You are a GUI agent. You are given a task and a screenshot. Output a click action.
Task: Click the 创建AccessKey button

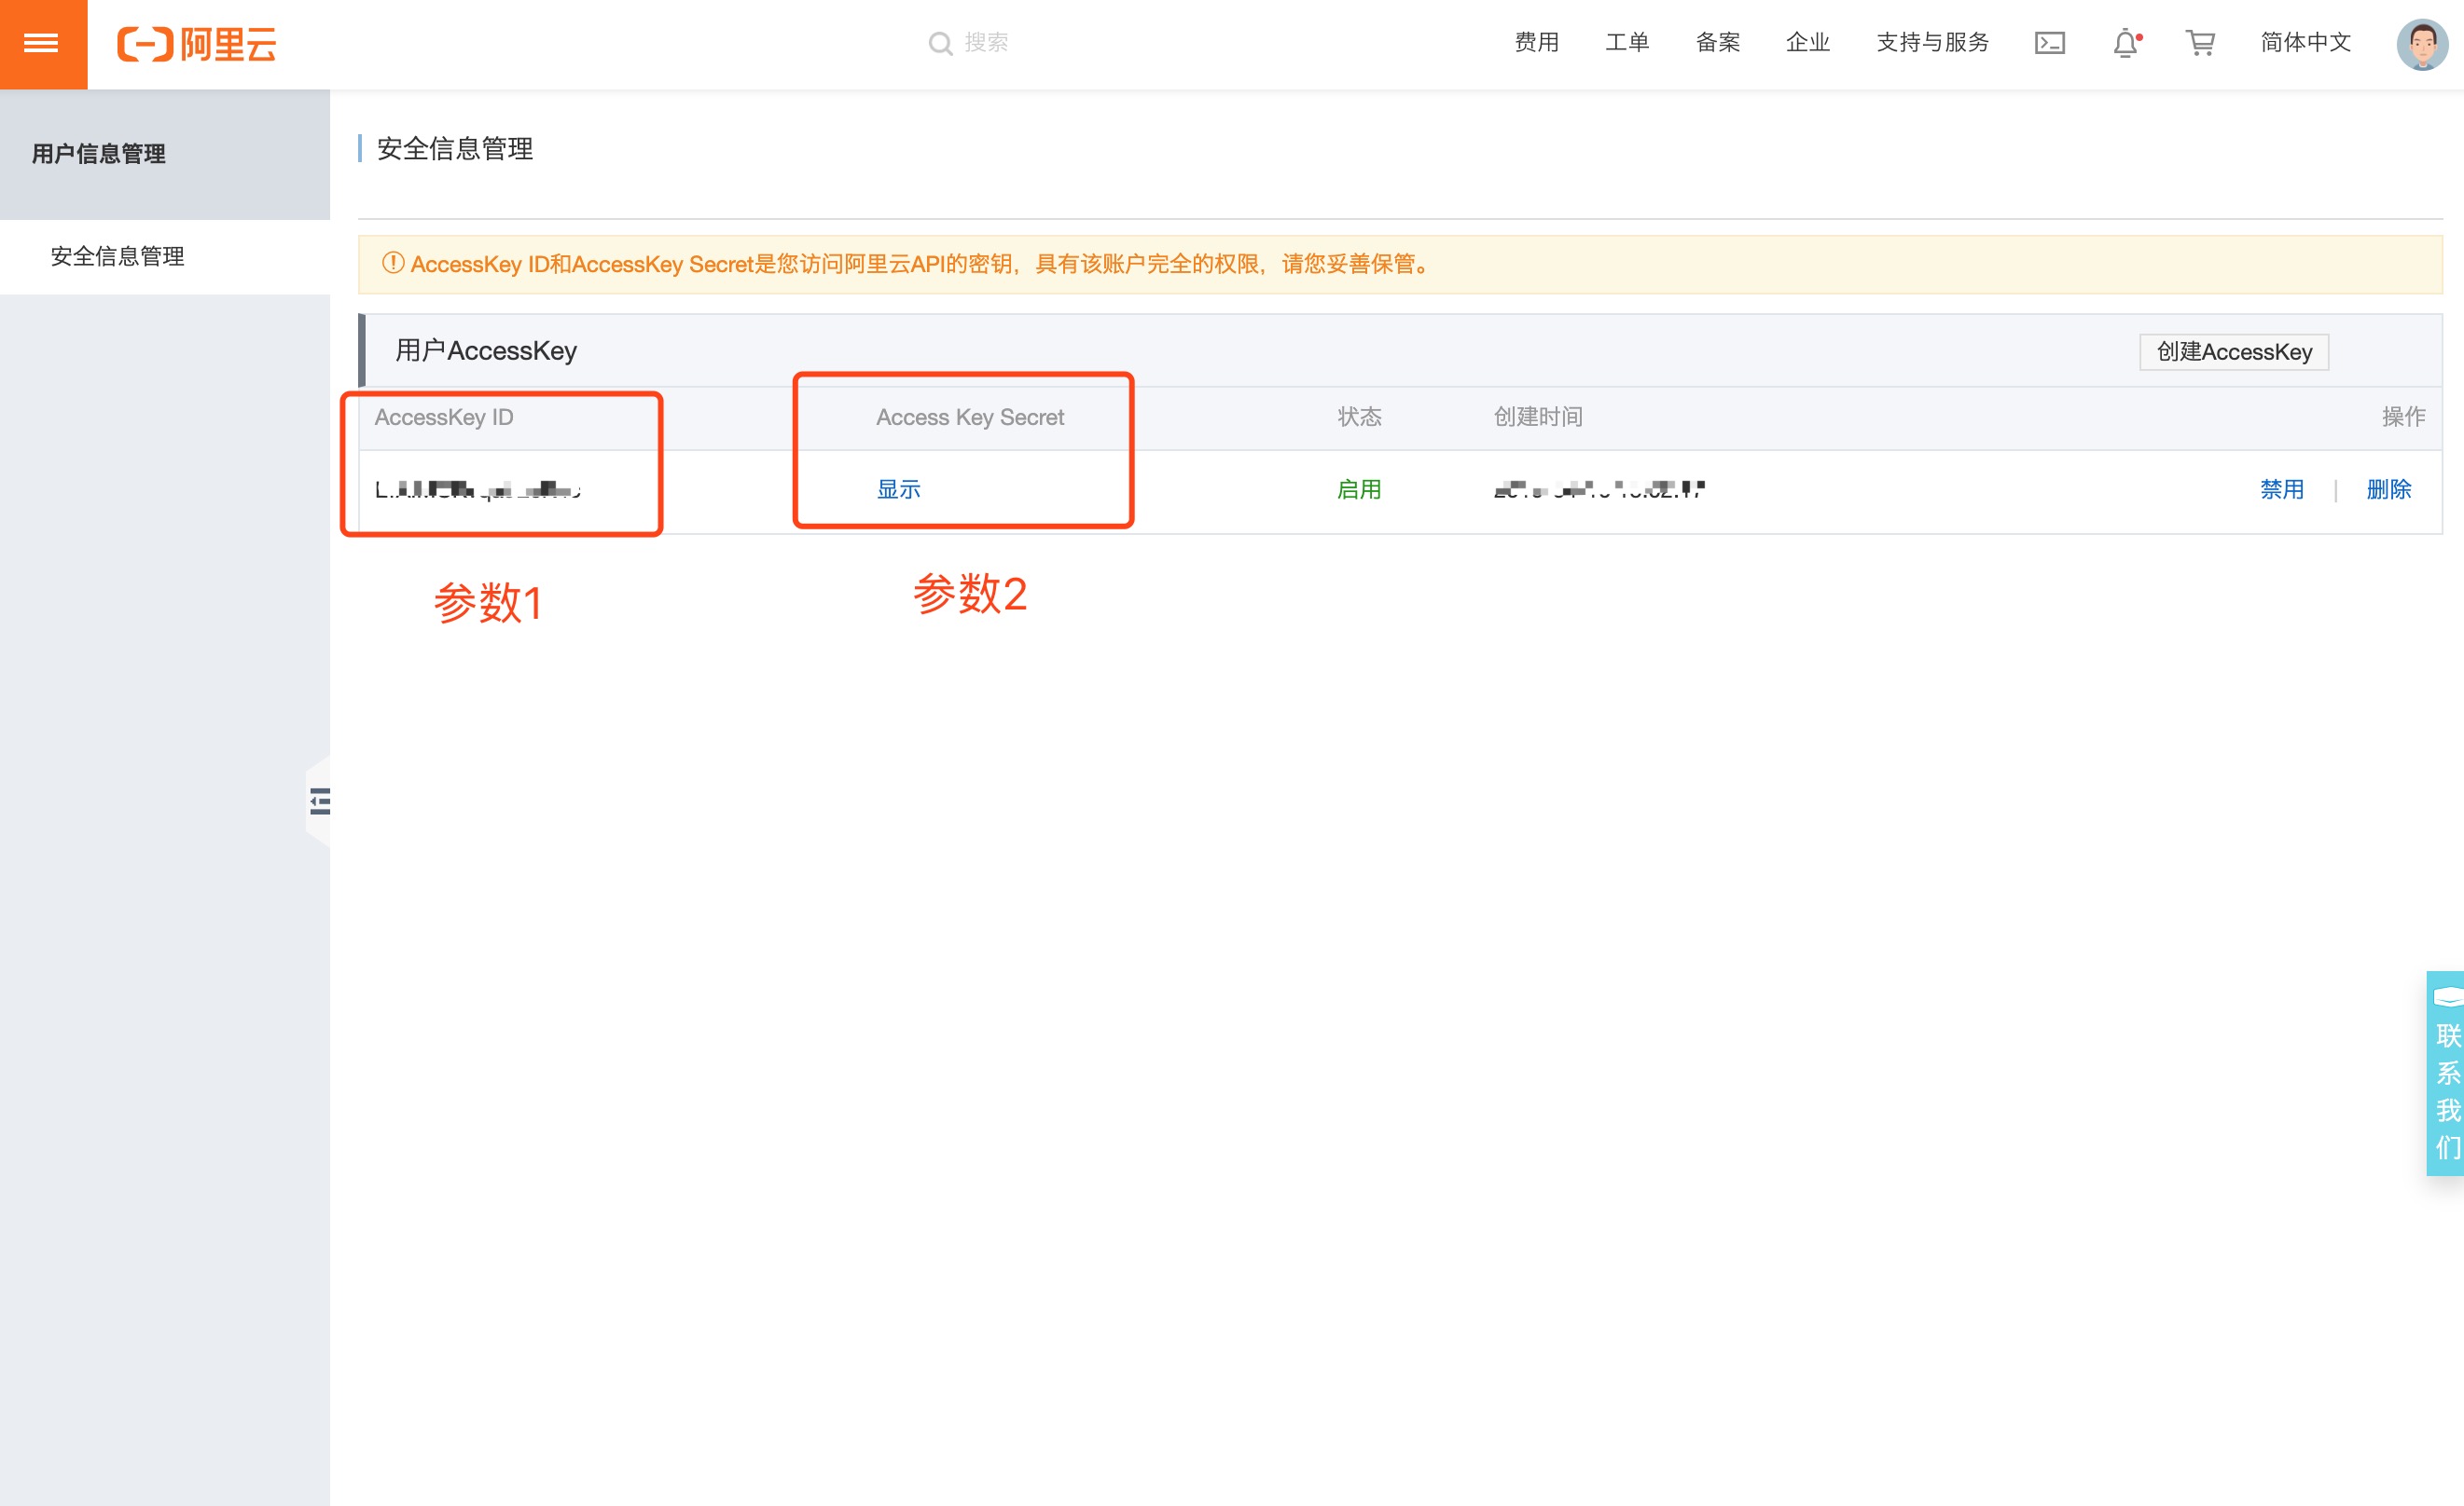(x=2233, y=351)
